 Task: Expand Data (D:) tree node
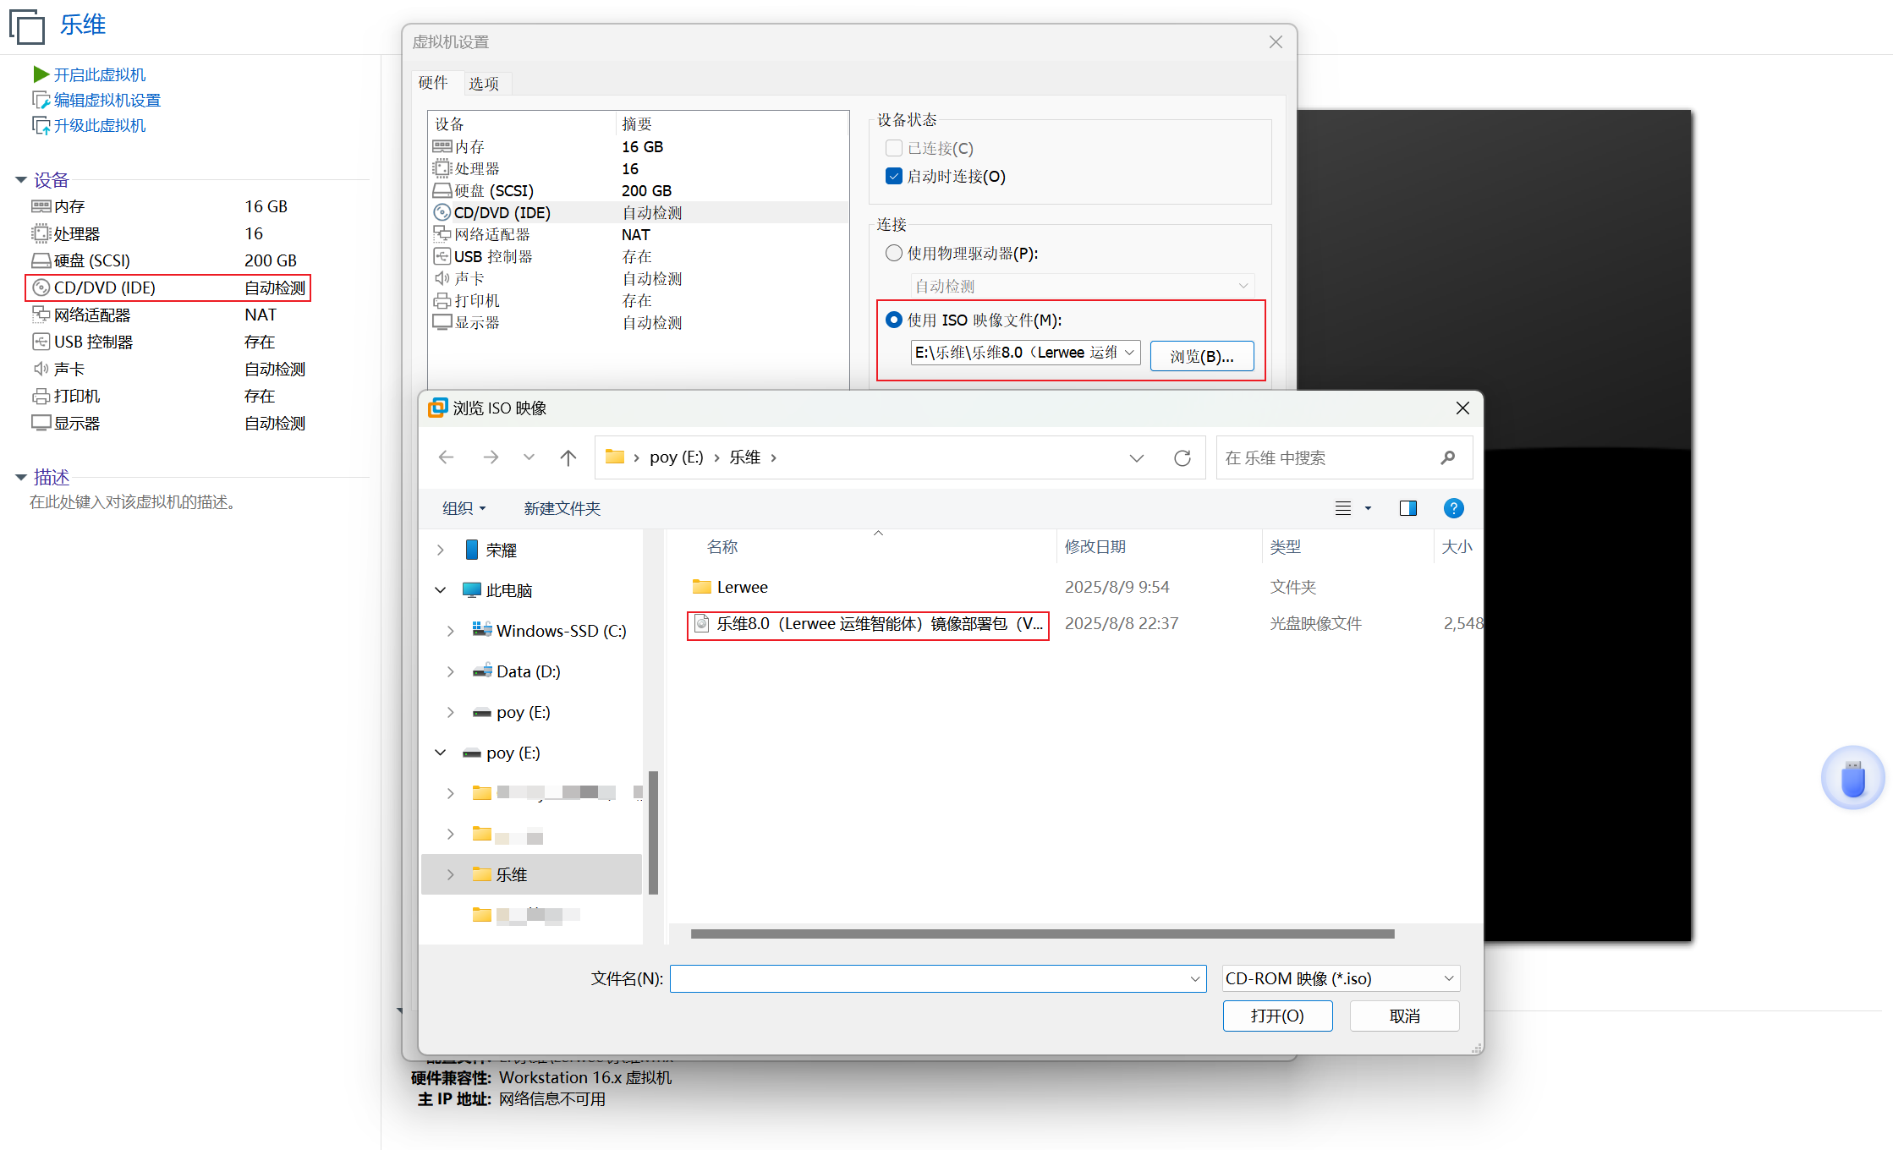450,671
